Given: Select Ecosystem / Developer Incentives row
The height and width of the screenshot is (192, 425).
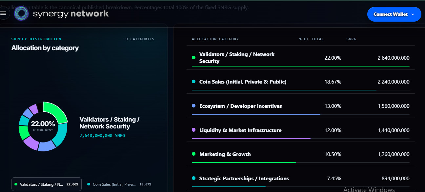Looking at the screenshot, I should (x=301, y=106).
